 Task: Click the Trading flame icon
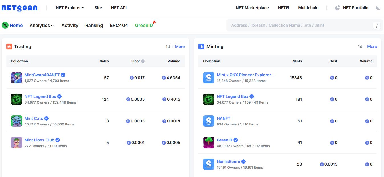tap(9, 46)
